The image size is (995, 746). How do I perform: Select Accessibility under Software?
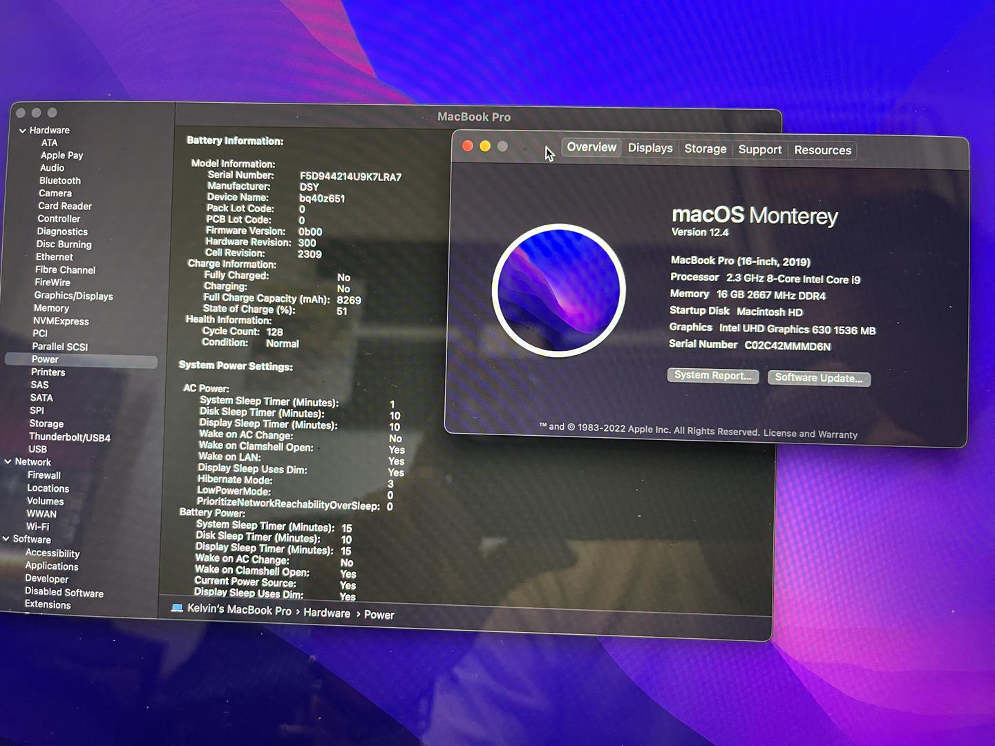click(x=53, y=553)
